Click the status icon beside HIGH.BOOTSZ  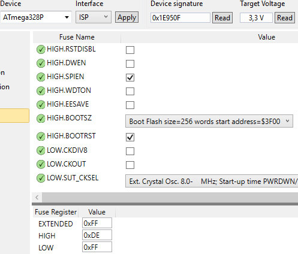click(41, 119)
